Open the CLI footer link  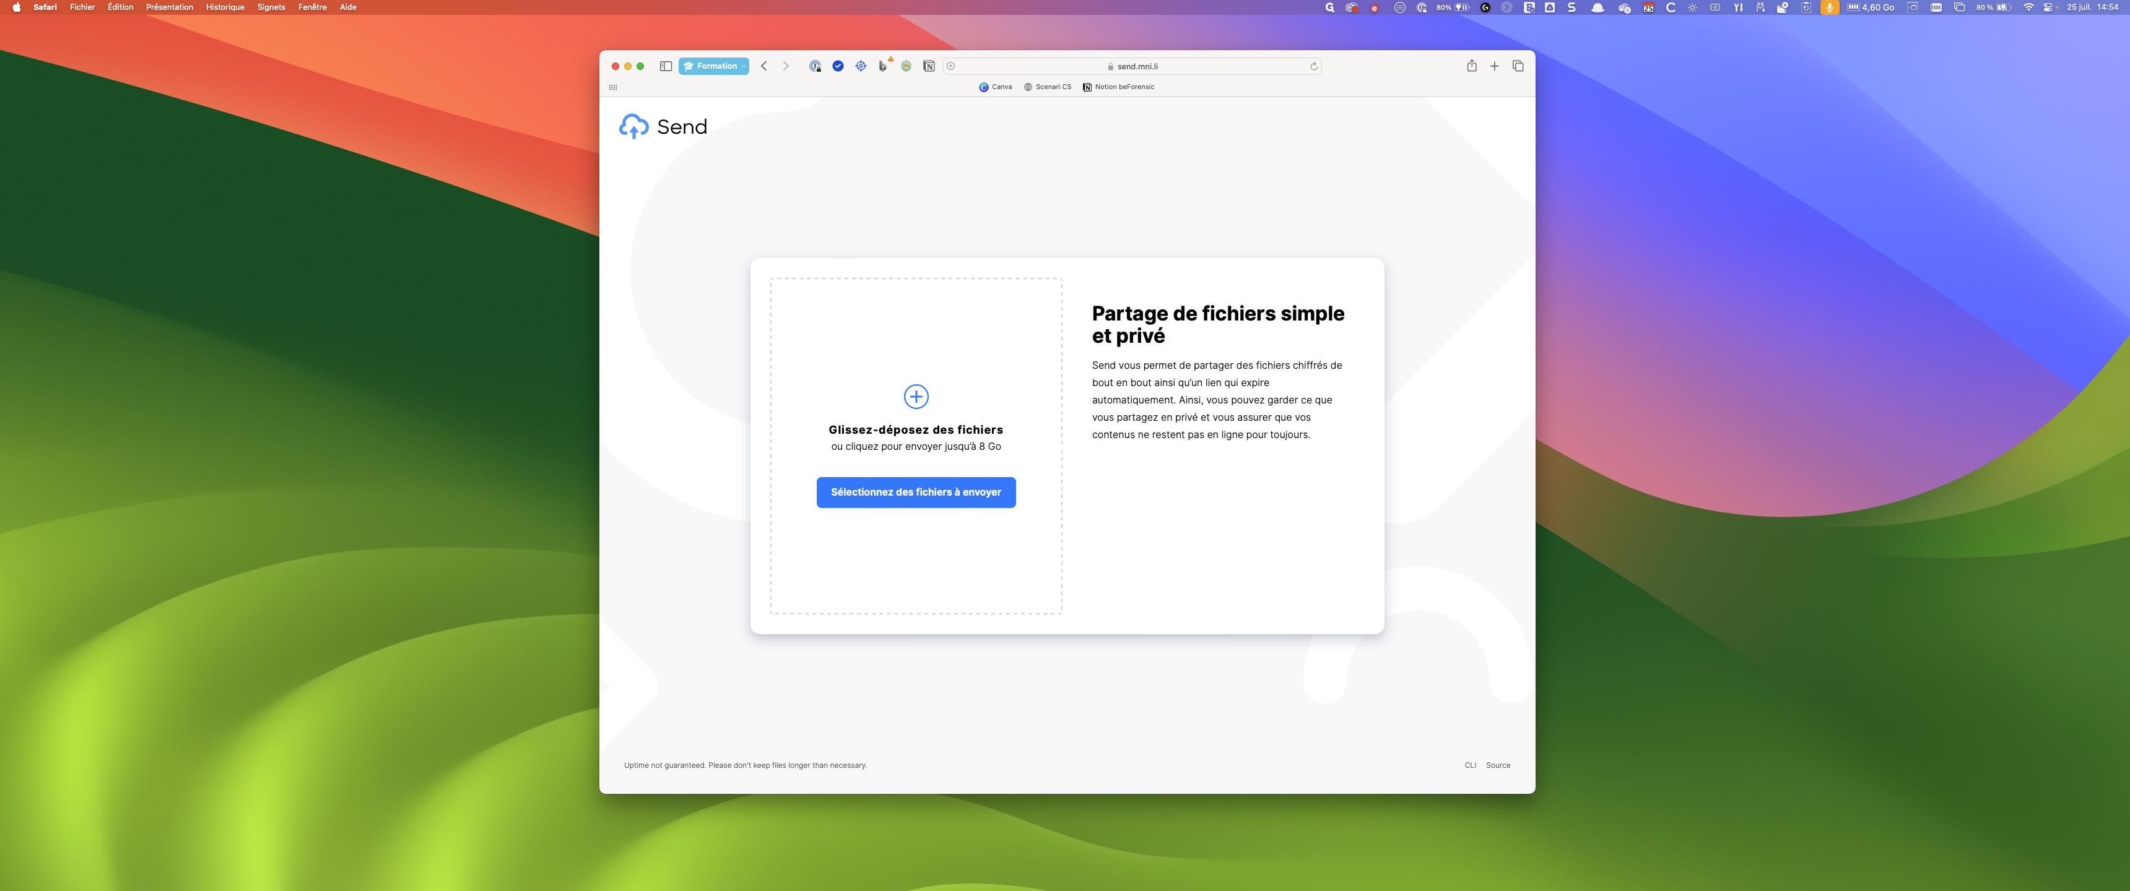click(1469, 765)
